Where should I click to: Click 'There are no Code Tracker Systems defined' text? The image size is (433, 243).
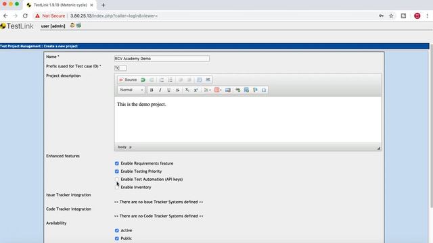[x=158, y=216]
